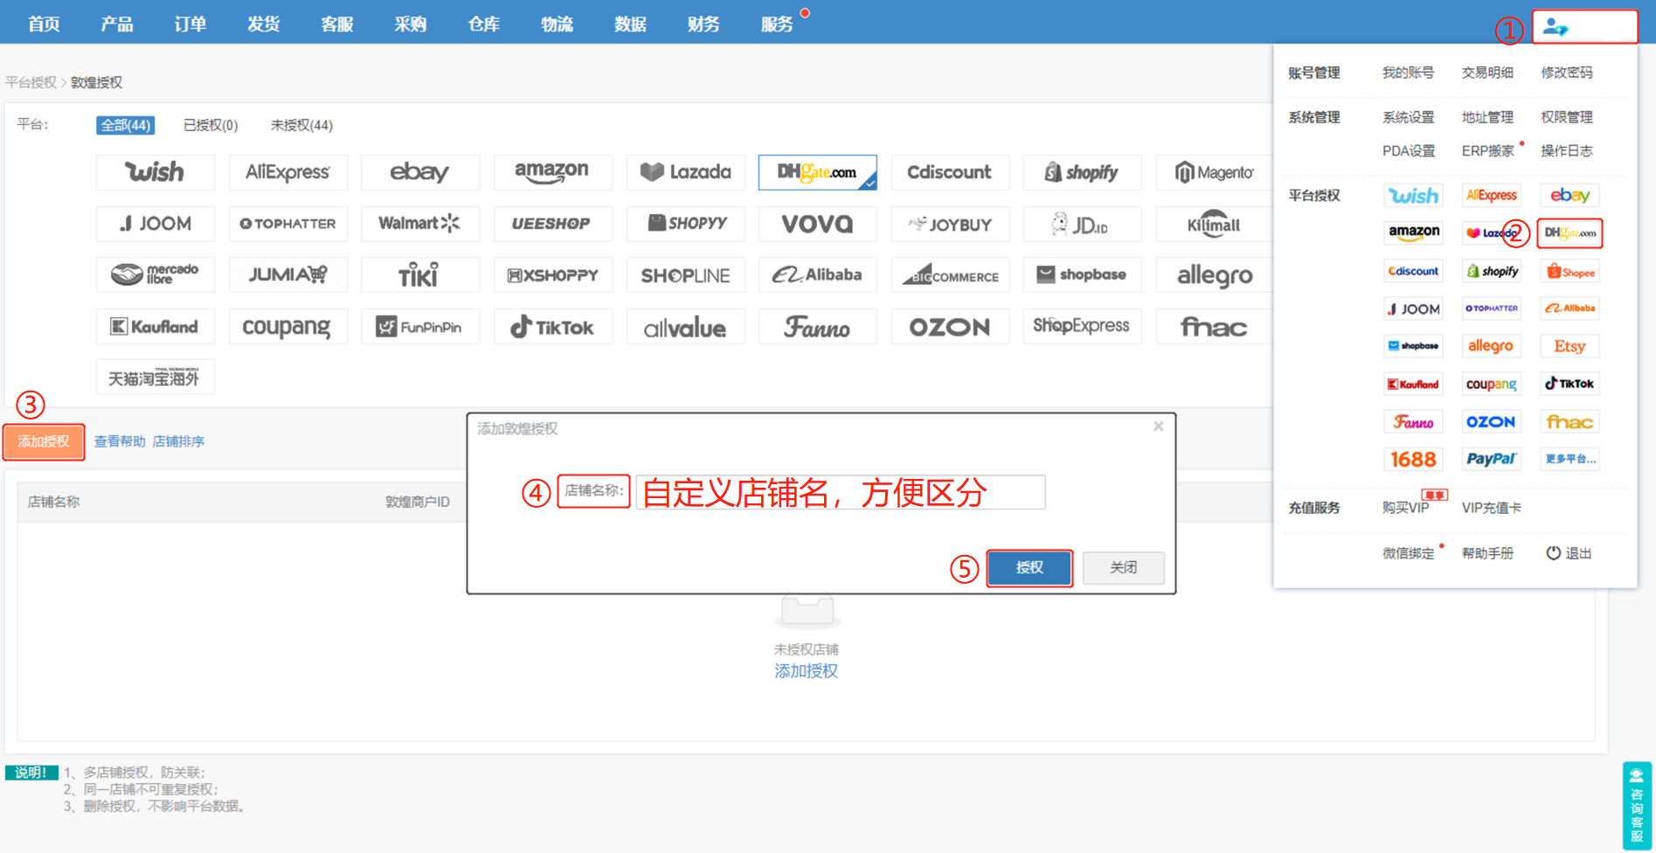Click the 退出 logout power icon
This screenshot has height=853, width=1656.
[x=1553, y=553]
